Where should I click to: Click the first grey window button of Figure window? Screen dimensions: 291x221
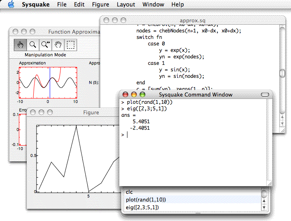[x=33, y=112]
